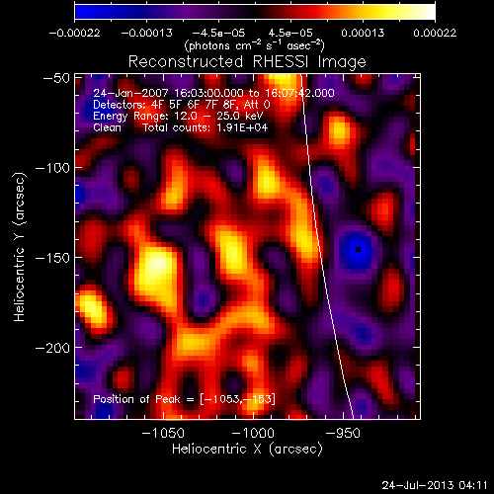Click the colorbar label -4.5e-05
Screen dimensions: 494x494
(218, 33)
